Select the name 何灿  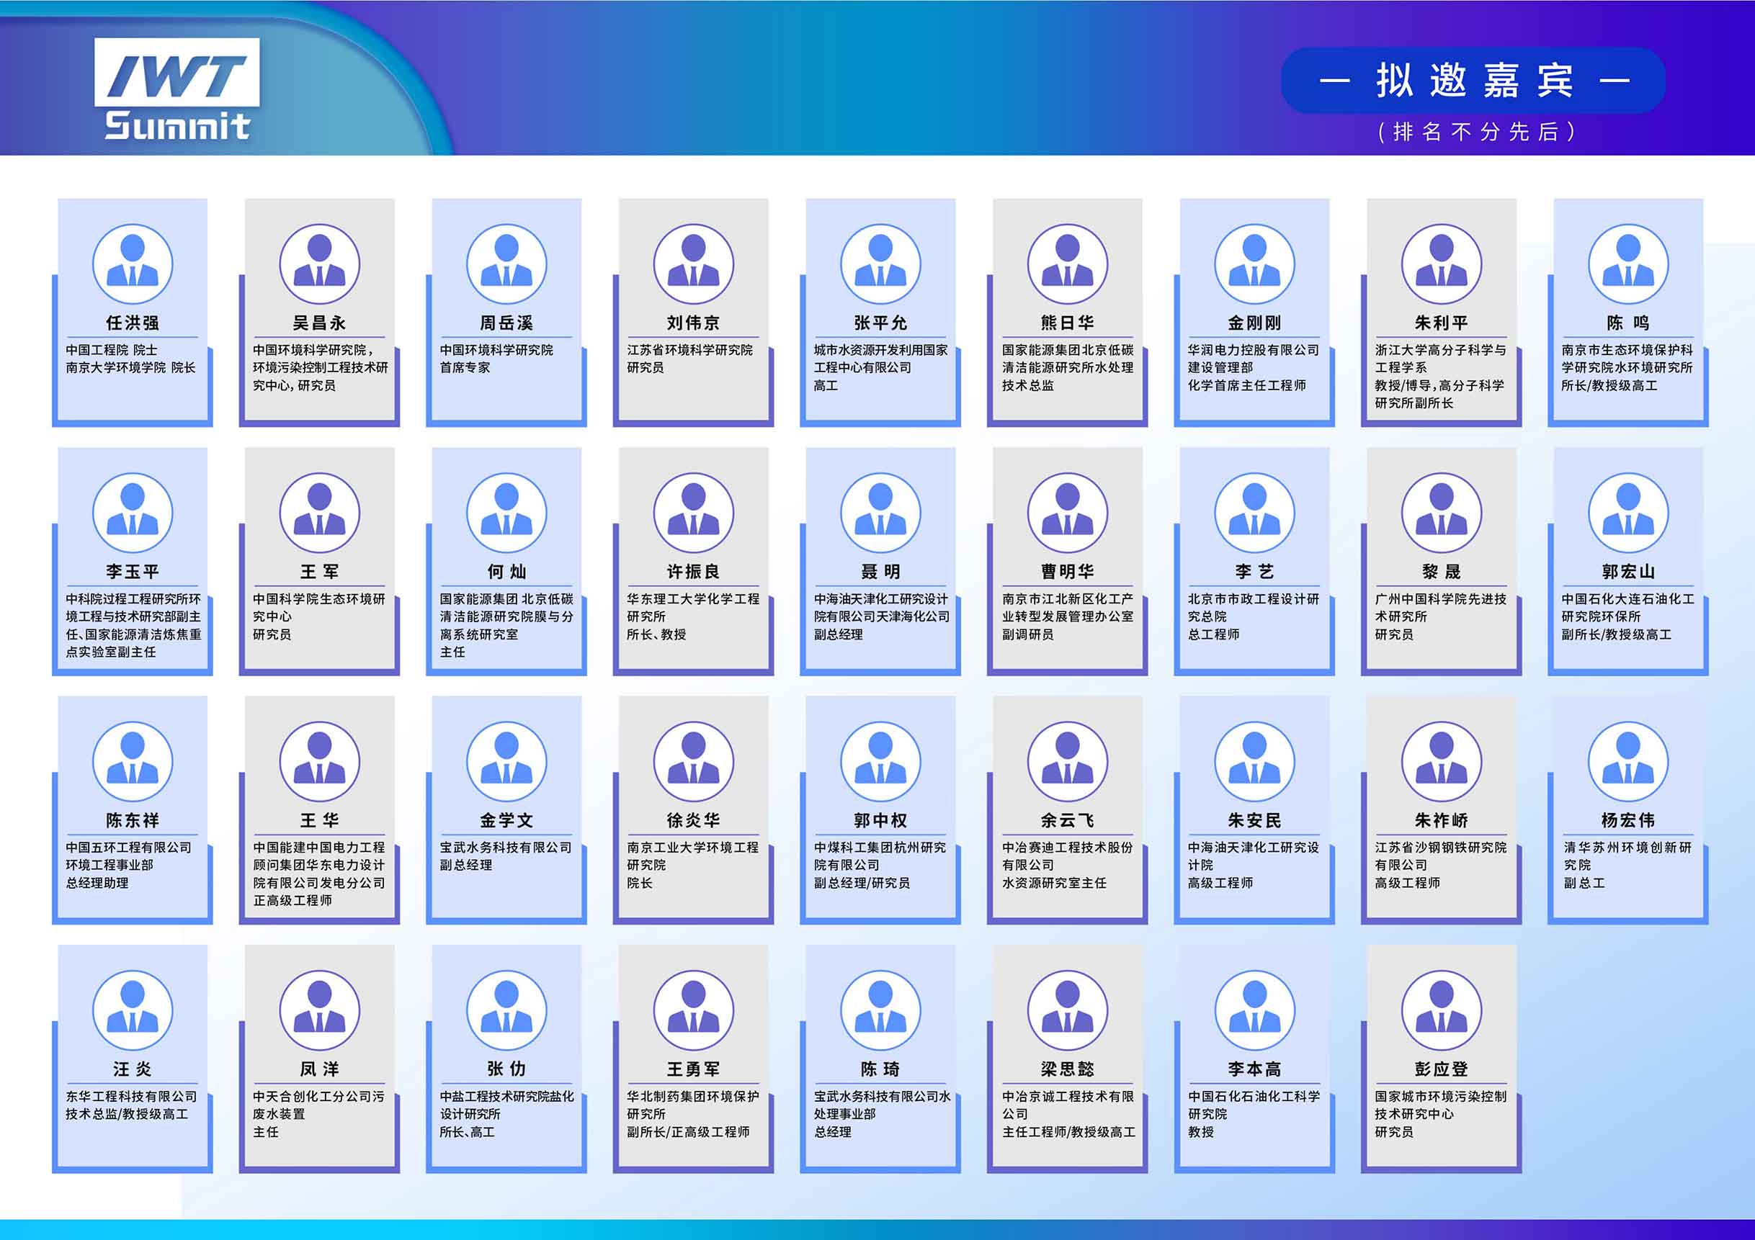tap(506, 572)
